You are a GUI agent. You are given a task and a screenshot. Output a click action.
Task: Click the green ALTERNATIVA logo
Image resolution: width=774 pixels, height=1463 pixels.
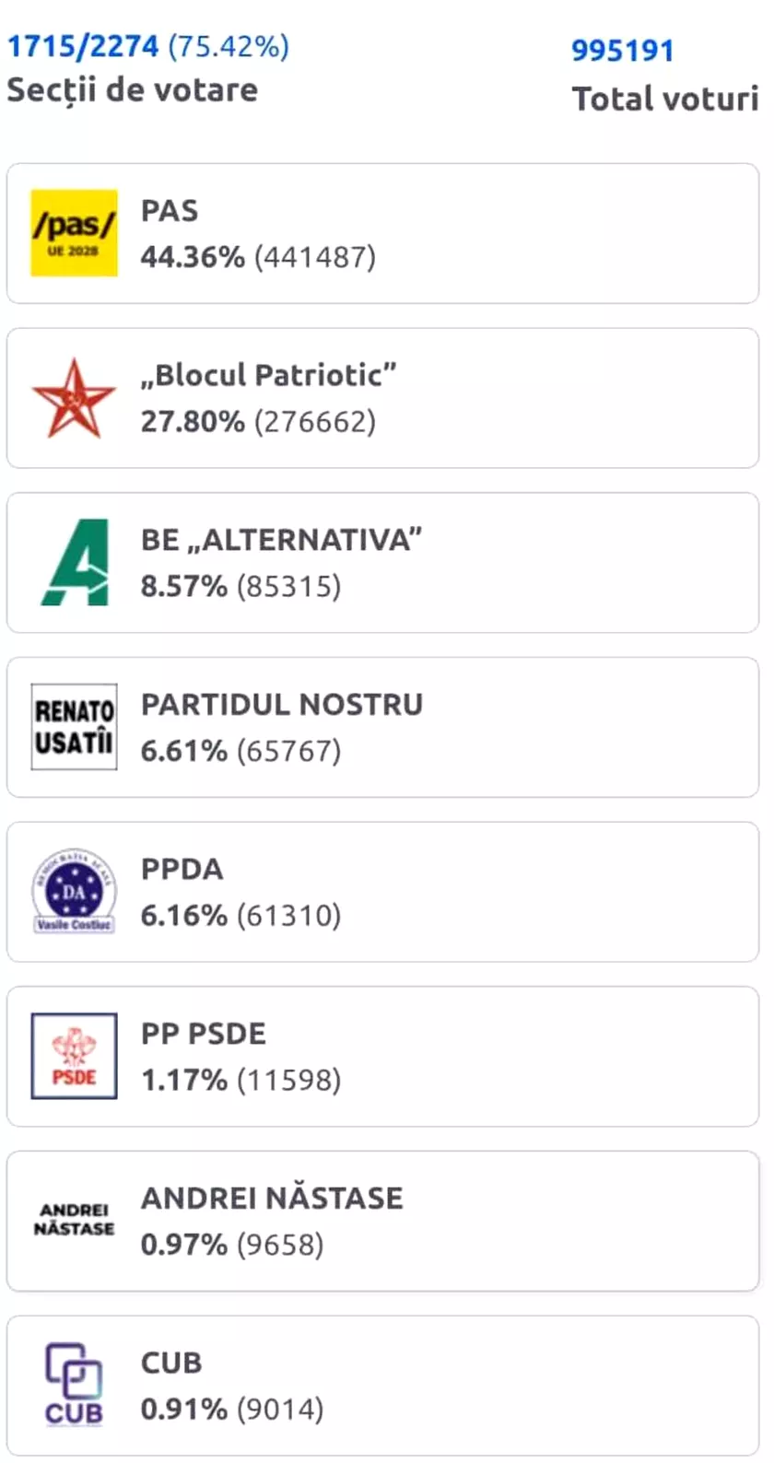pos(74,562)
